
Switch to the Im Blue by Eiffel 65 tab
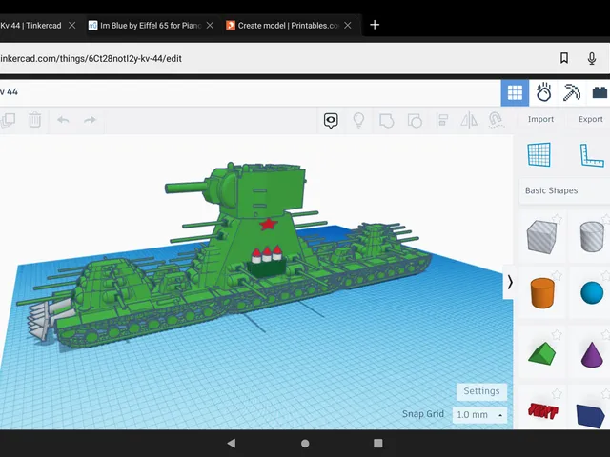(151, 26)
